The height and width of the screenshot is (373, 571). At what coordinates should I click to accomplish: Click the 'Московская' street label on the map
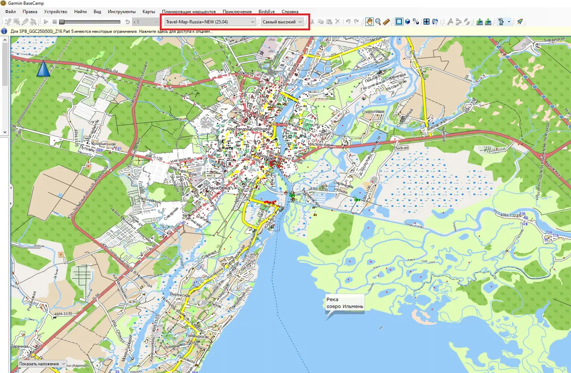(319, 145)
